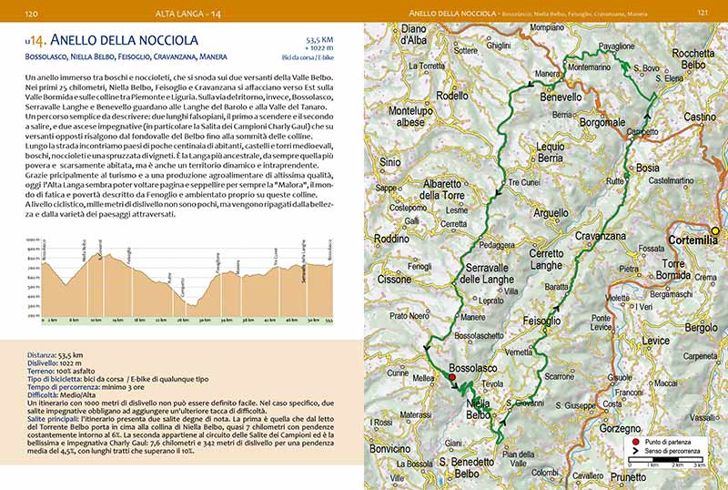Click the Albaretto della Torre map label
This screenshot has height=490, width=728.
coord(442,189)
